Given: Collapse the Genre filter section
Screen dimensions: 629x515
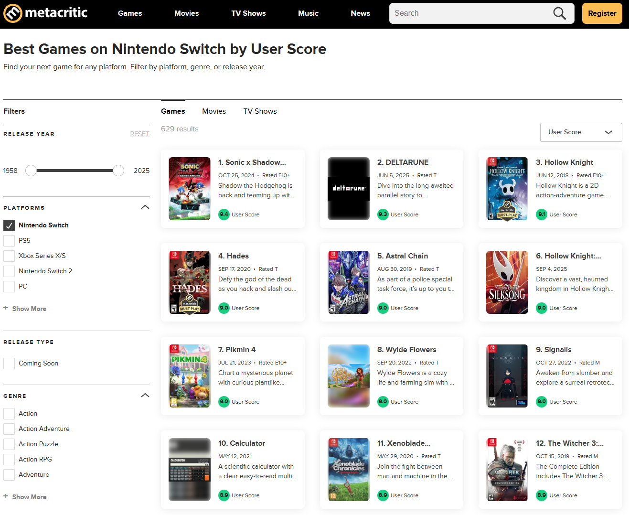Looking at the screenshot, I should 145,396.
